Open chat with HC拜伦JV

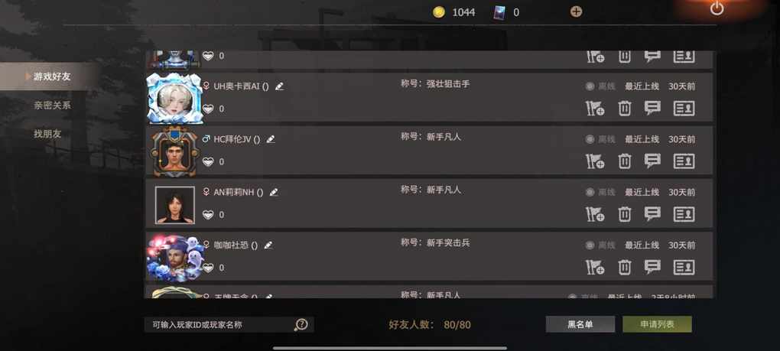[652, 161]
